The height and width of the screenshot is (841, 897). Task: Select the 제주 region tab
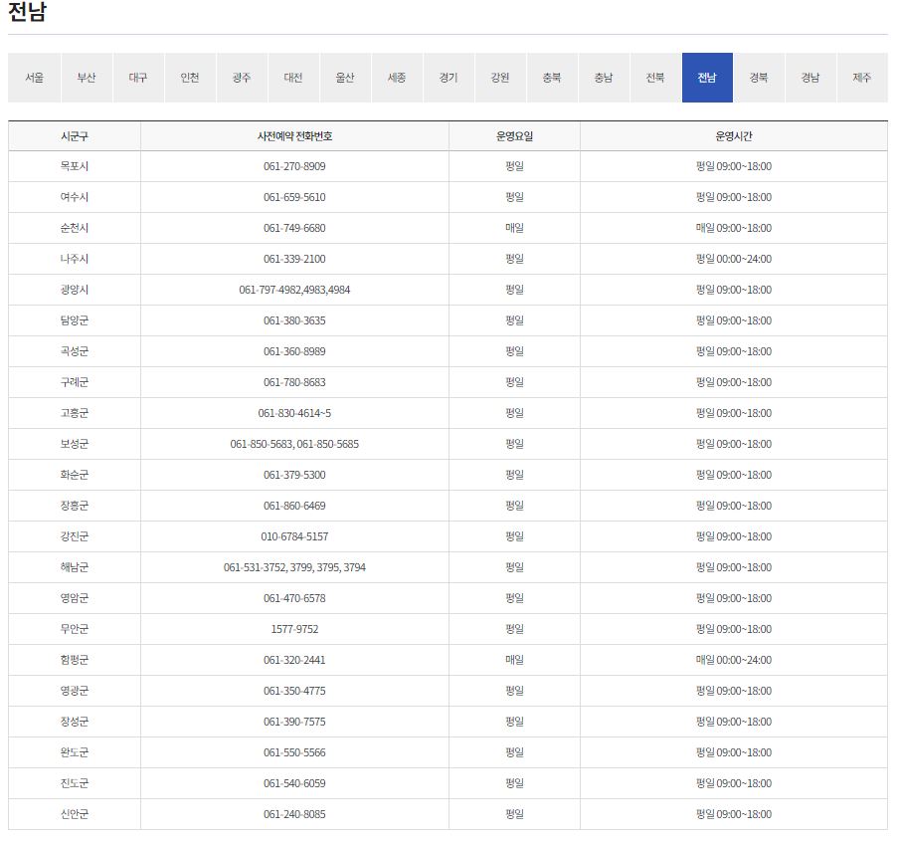tap(862, 78)
